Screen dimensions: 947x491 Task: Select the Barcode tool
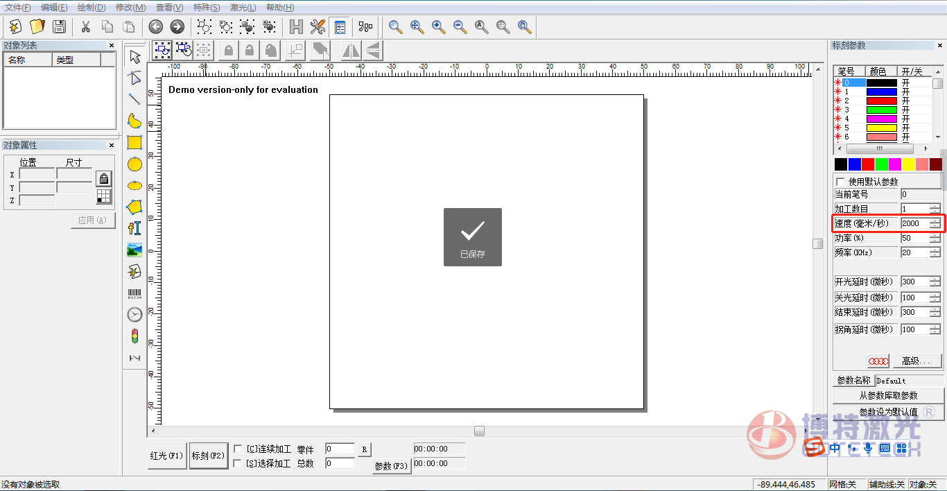click(134, 293)
